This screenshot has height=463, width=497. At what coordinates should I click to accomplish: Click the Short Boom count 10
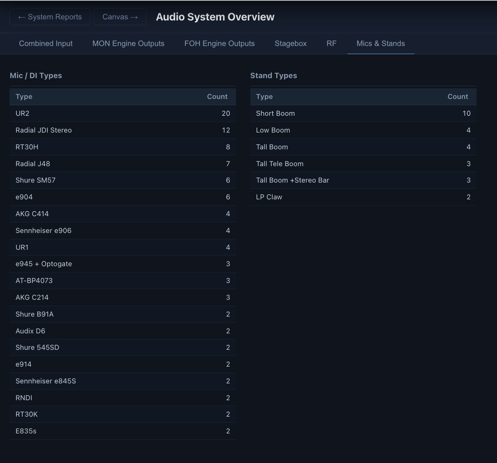pos(466,114)
